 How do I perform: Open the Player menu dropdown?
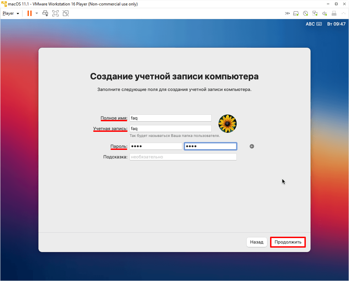[11, 14]
